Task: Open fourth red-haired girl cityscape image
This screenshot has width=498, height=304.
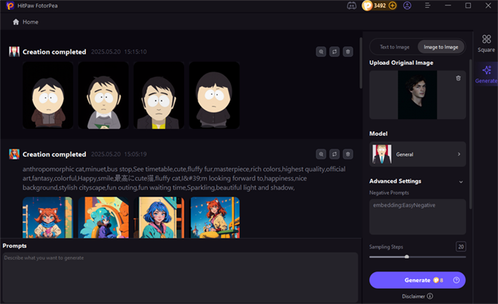Action: [x=214, y=218]
